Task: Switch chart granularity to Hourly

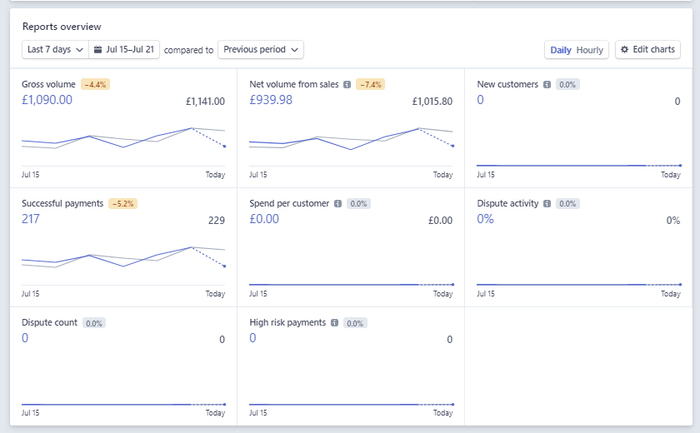Action: click(x=589, y=50)
